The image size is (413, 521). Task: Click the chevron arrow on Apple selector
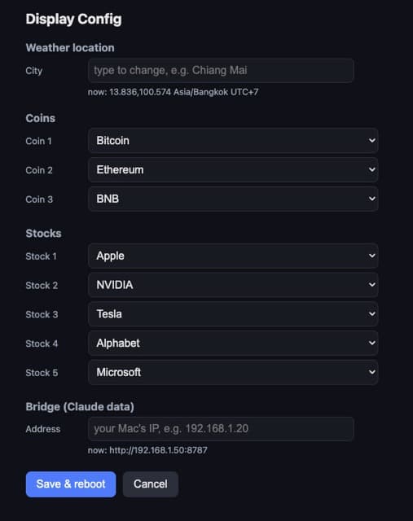coord(372,256)
